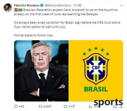
Task: Click the Brazil flag emoji
Action: [x=20, y=10]
